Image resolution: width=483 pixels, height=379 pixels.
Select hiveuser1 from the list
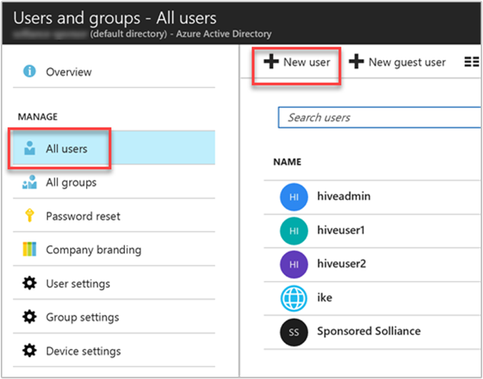[x=340, y=229]
